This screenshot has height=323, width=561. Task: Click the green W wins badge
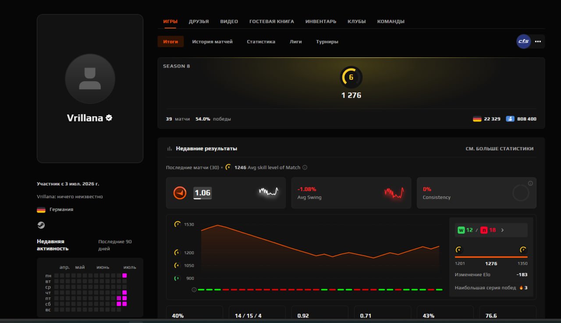[x=461, y=230]
